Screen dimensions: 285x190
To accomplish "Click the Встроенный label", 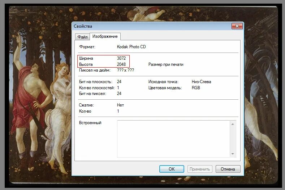I will (90, 123).
